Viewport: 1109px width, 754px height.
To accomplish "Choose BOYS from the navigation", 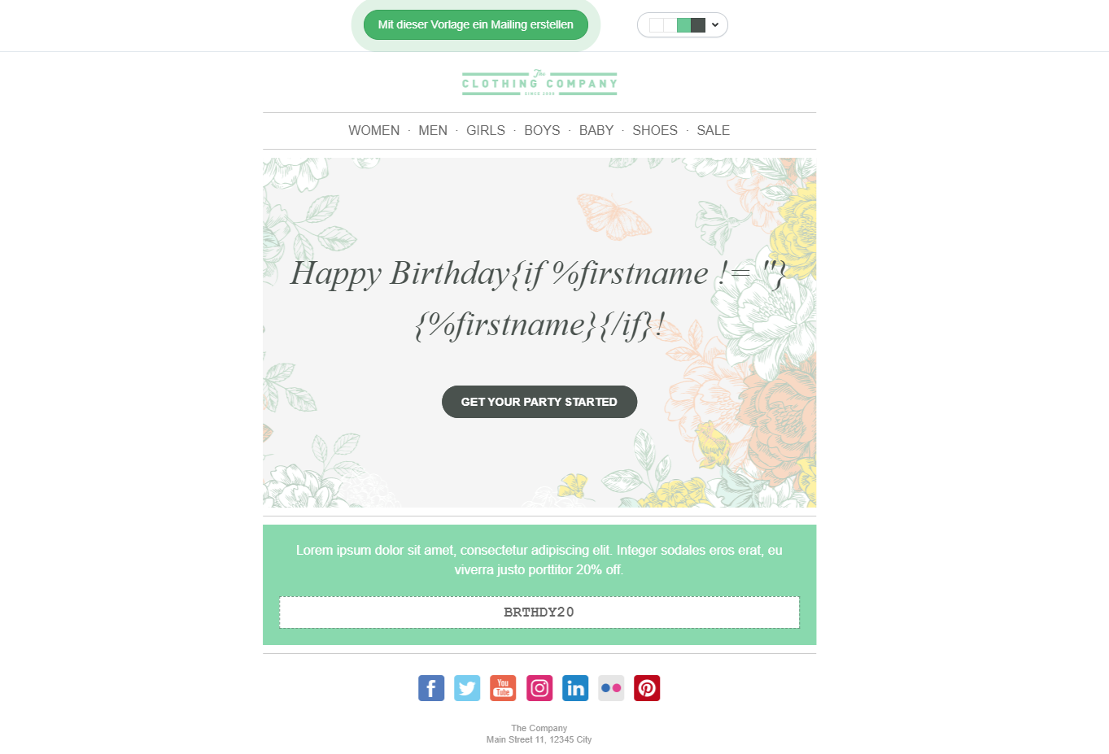I will (x=542, y=131).
